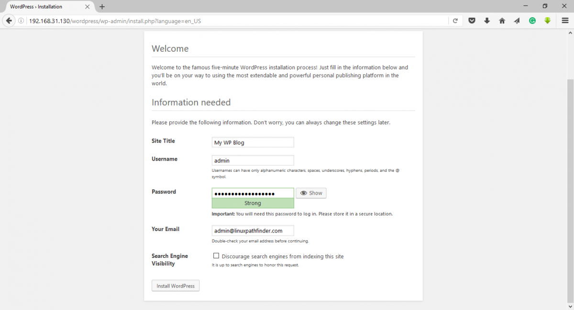Click the Username label
The height and width of the screenshot is (310, 574).
click(165, 159)
